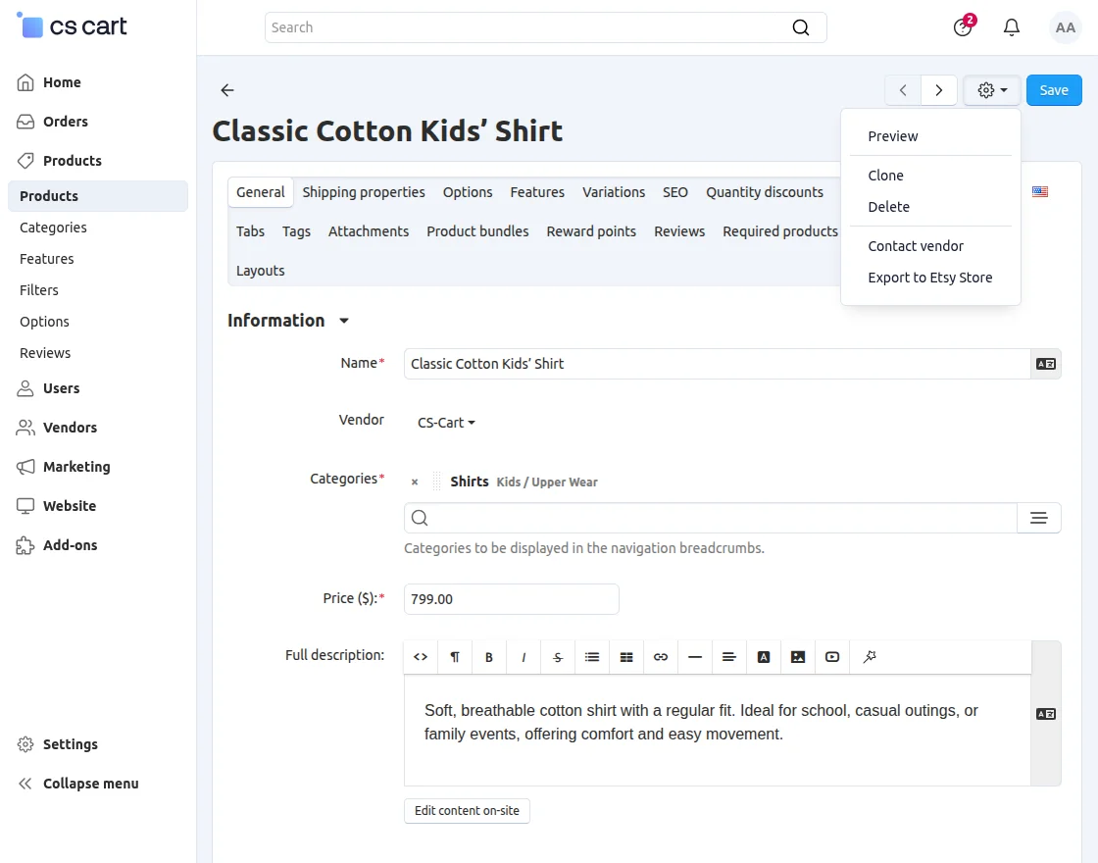
Task: Open the Product bundles tab
Action: [477, 231]
